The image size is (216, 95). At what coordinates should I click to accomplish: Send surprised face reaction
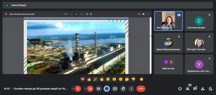pos(114,79)
